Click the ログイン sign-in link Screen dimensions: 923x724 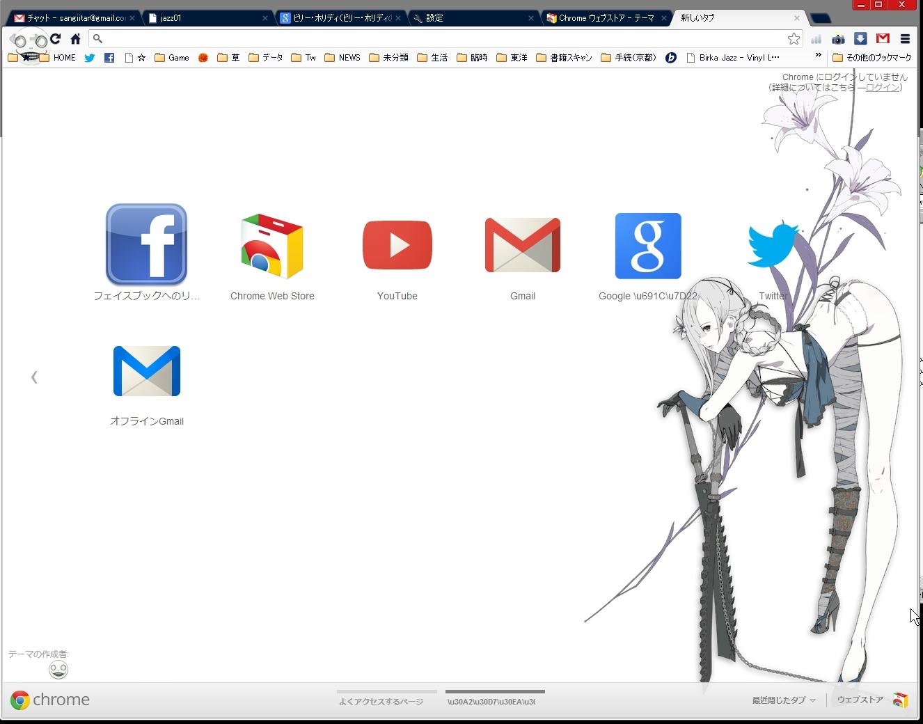(882, 87)
